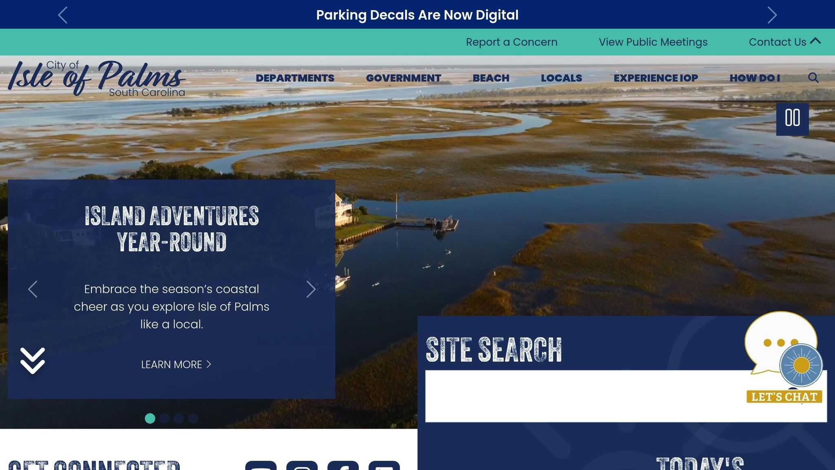Select the second carousel dot indicator
835x470 pixels.
click(164, 418)
